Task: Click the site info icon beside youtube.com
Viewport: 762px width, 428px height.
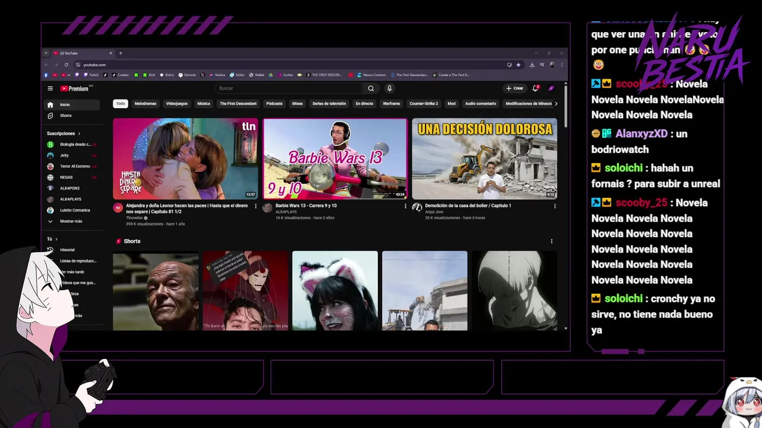Action: (77, 65)
